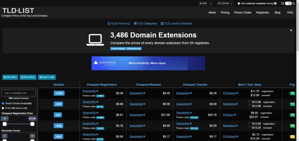Sort by Cheapest Transfer column header
Image resolution: width=299 pixels, height=141 pixels.
tap(195, 84)
